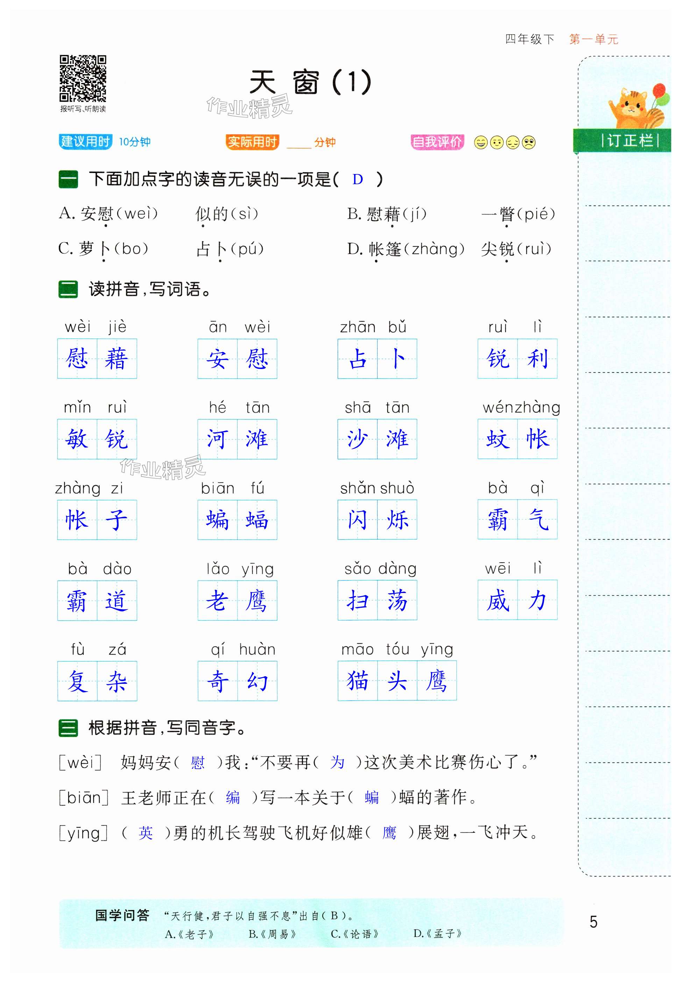Viewport: 681px width, 983px height.
Task: Click the answer box containing 慰 under wèi jiè
Action: [77, 359]
